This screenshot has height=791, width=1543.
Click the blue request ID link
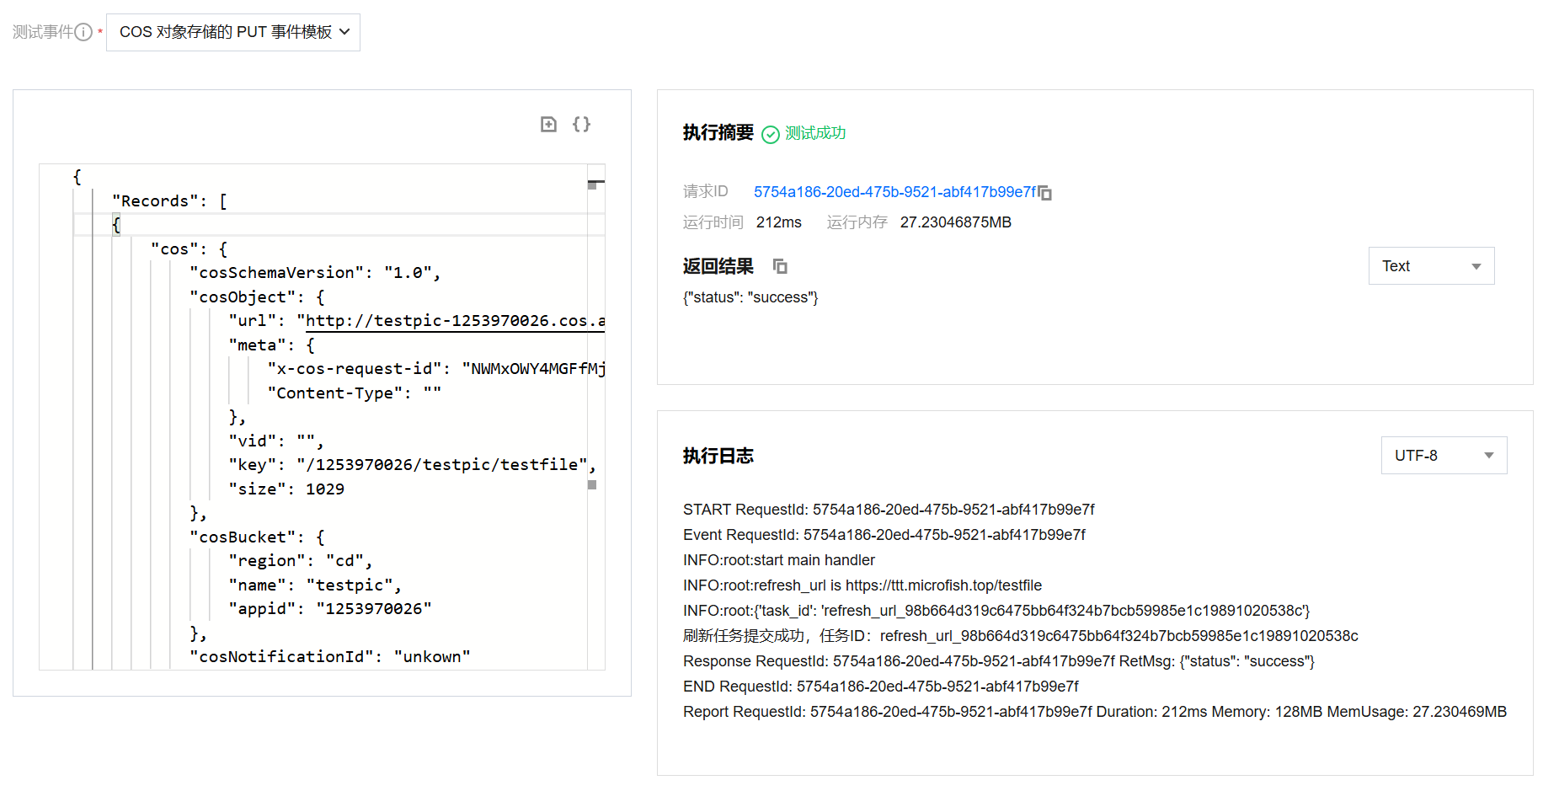(894, 192)
